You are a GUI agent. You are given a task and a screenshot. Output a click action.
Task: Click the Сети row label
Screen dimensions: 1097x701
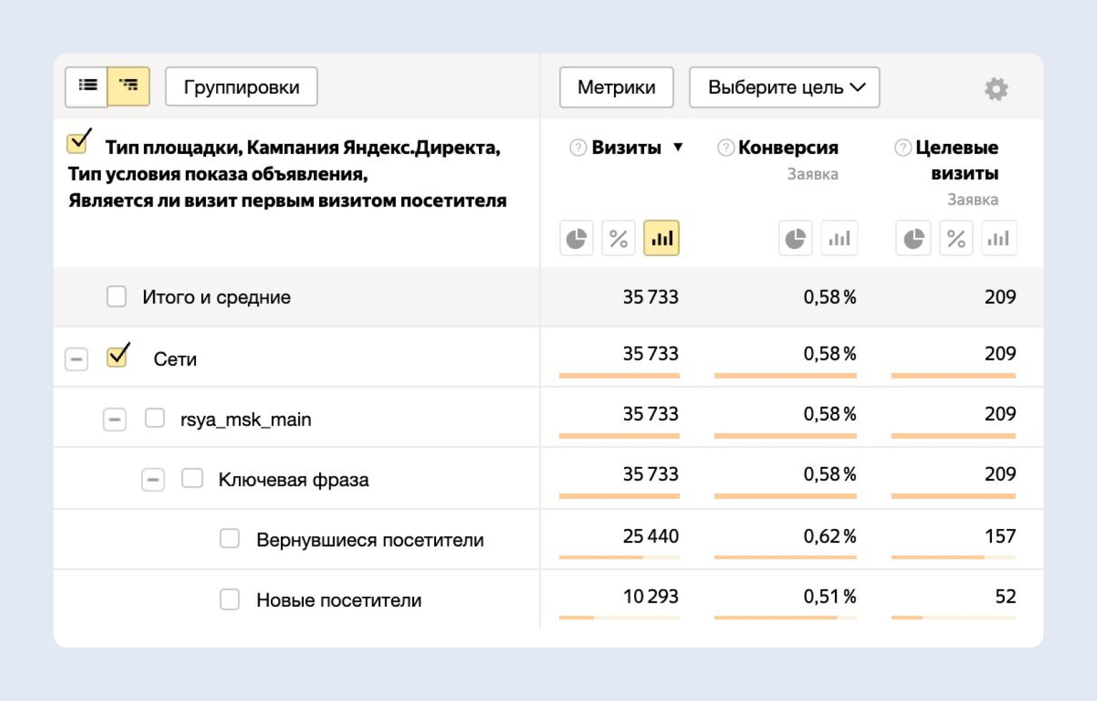175,359
